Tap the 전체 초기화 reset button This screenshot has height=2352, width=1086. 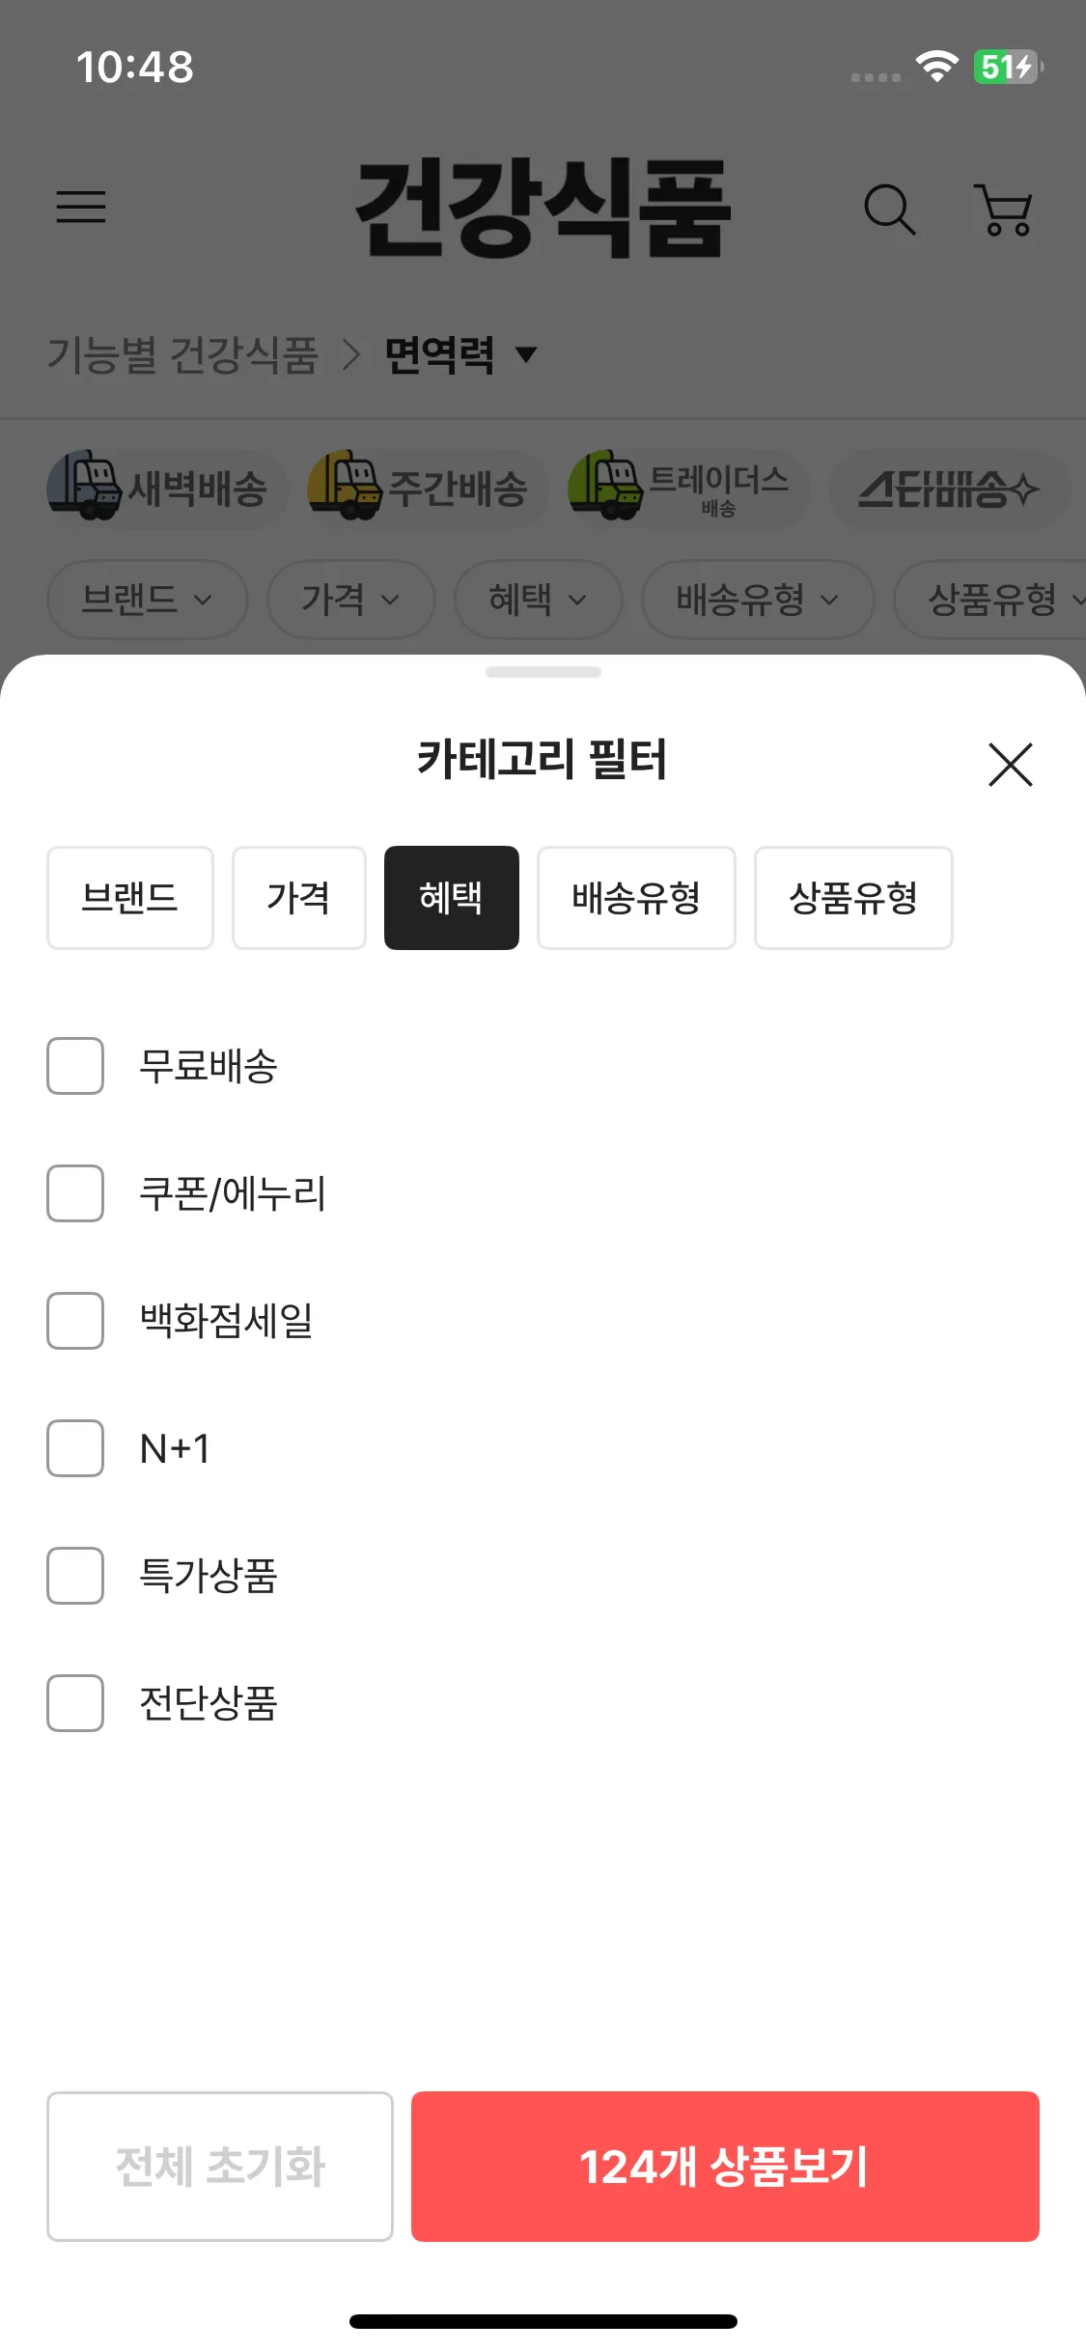tap(220, 2166)
